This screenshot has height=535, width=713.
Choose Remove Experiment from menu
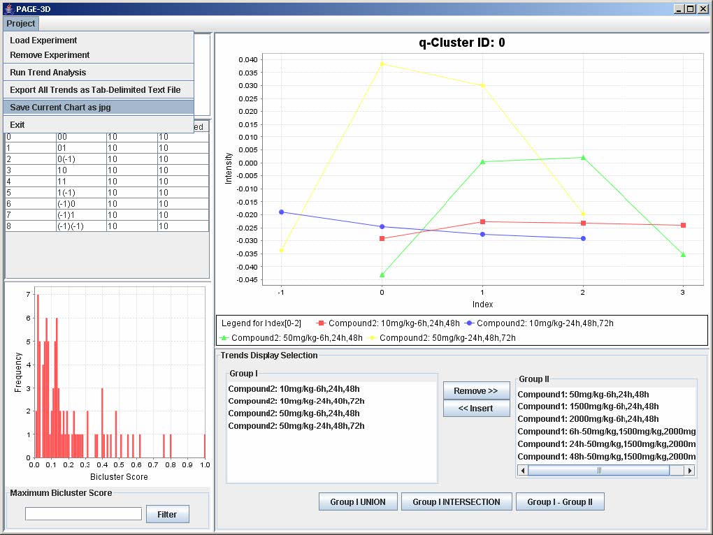50,55
